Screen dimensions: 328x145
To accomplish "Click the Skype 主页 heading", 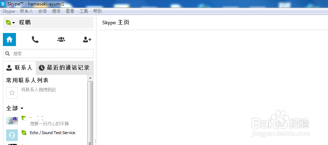I will click(116, 22).
